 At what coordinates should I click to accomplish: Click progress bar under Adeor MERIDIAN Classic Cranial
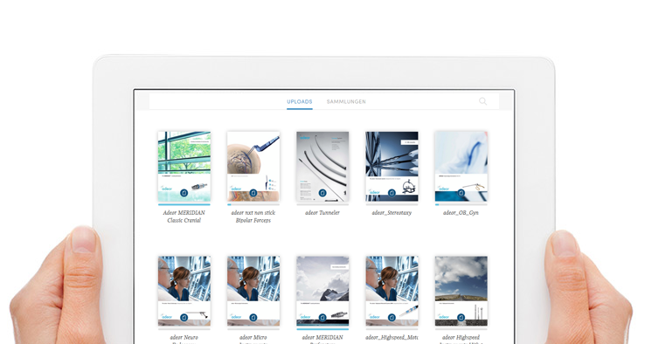point(184,204)
